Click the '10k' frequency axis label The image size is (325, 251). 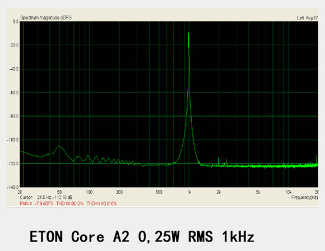coord(289,192)
